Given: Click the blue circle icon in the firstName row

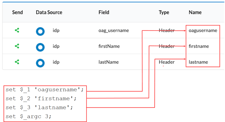Looking at the screenshot, I should click(40, 47).
